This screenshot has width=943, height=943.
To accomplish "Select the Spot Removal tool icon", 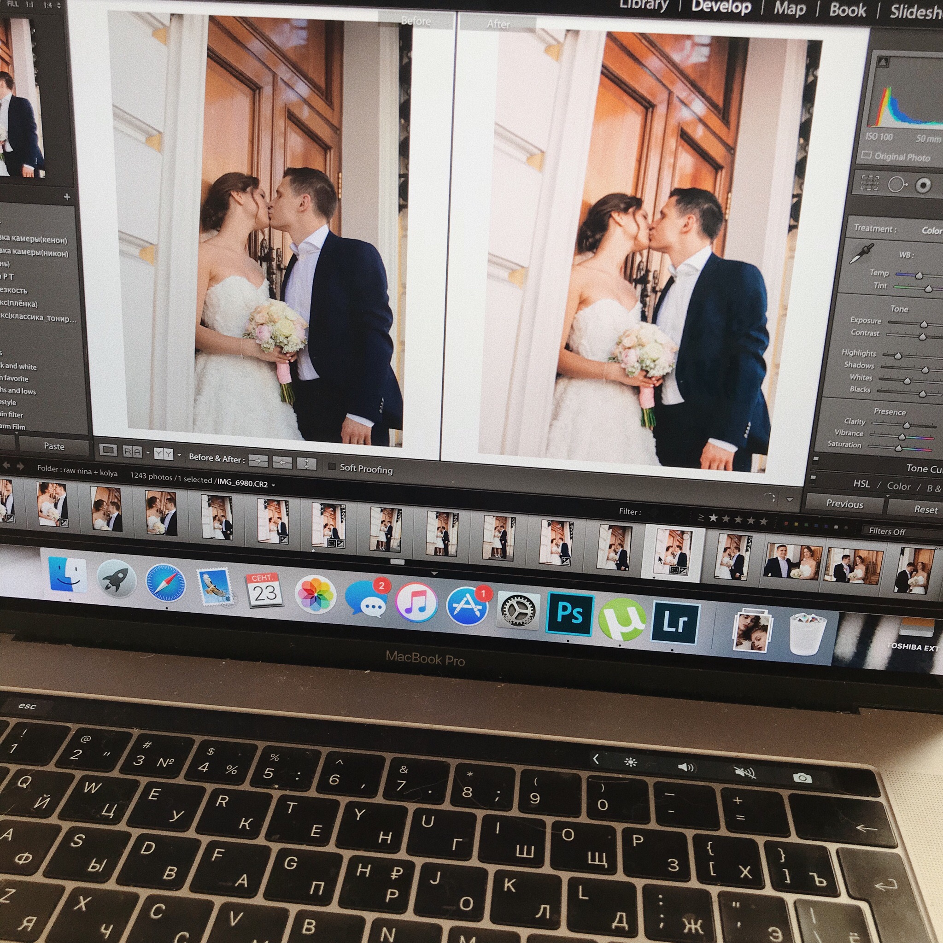I will [897, 184].
